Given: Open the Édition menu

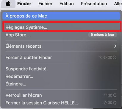Looking at the screenshot, I should pos(67,4).
